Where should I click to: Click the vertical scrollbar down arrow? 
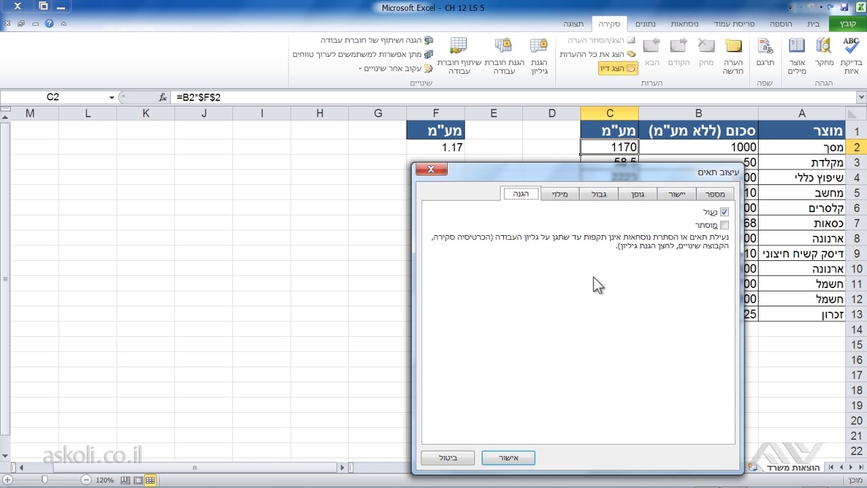[x=5, y=456]
